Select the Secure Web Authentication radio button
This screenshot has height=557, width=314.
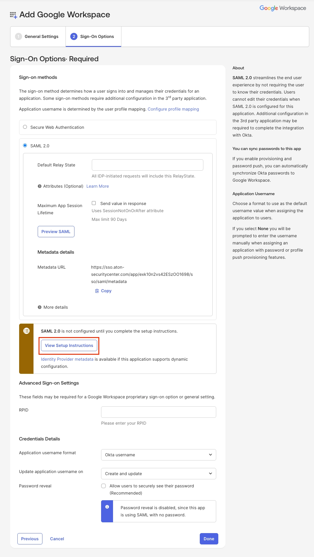point(25,127)
